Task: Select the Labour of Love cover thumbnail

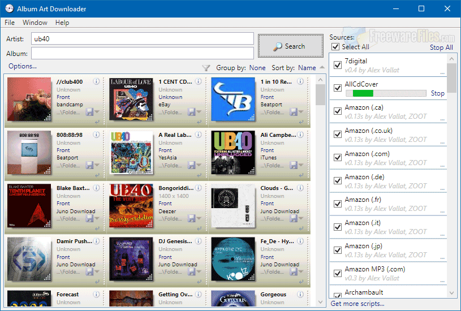Action: (131, 100)
